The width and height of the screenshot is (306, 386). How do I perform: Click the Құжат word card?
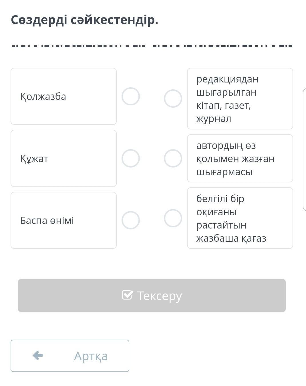pyautogui.click(x=63, y=158)
